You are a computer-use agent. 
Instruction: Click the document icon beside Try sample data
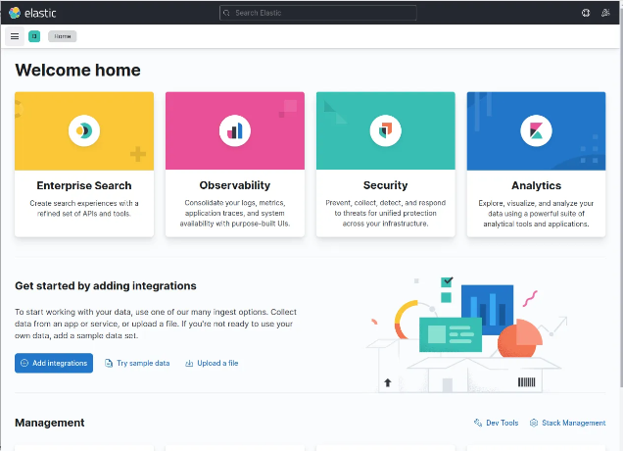pyautogui.click(x=109, y=363)
